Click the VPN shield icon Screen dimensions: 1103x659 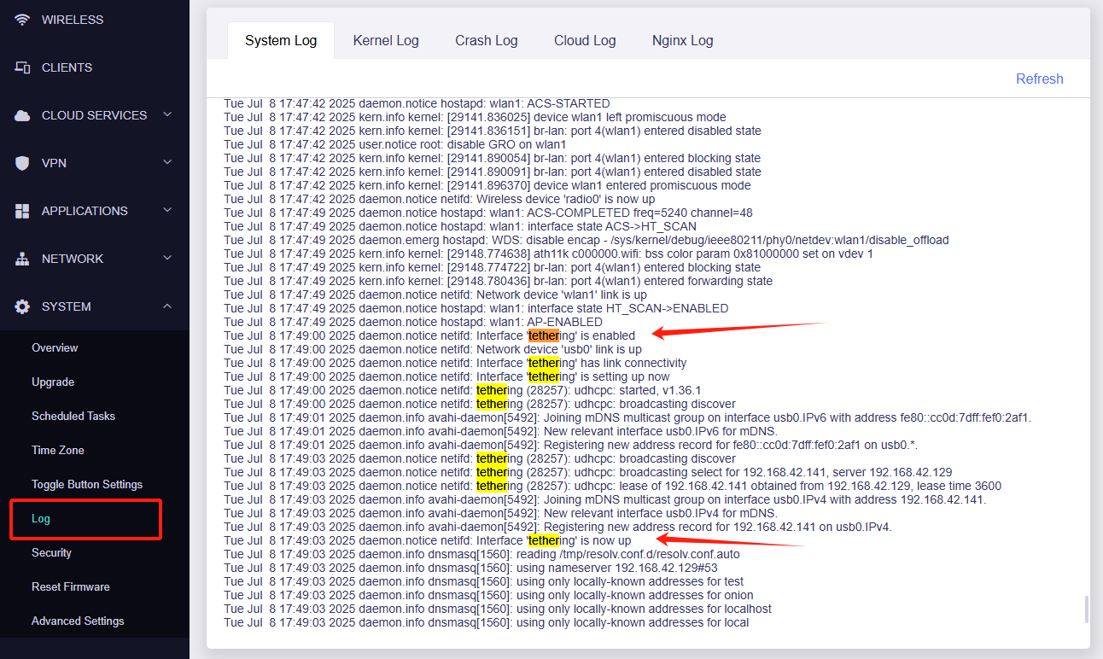23,163
